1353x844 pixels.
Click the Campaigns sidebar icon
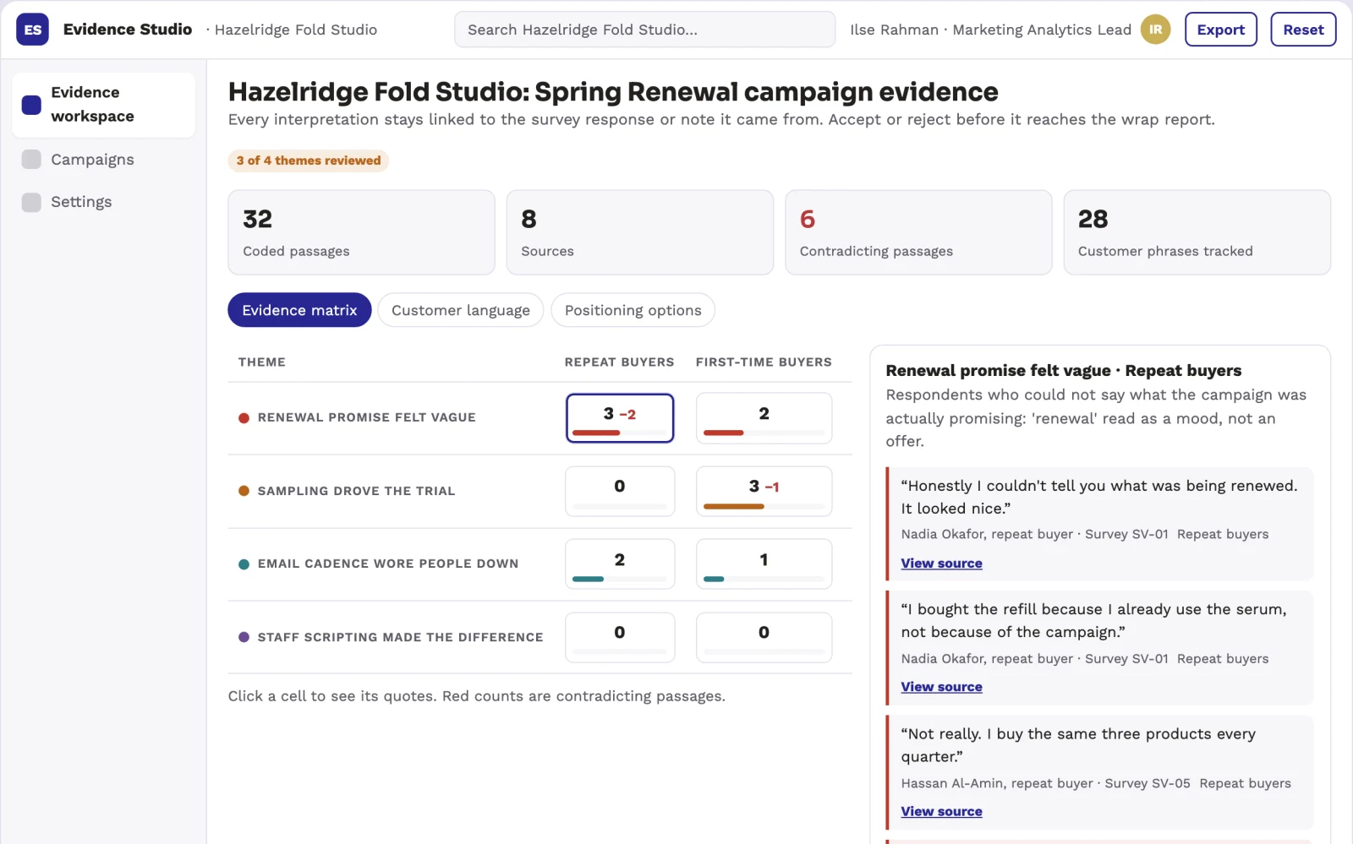(31, 160)
